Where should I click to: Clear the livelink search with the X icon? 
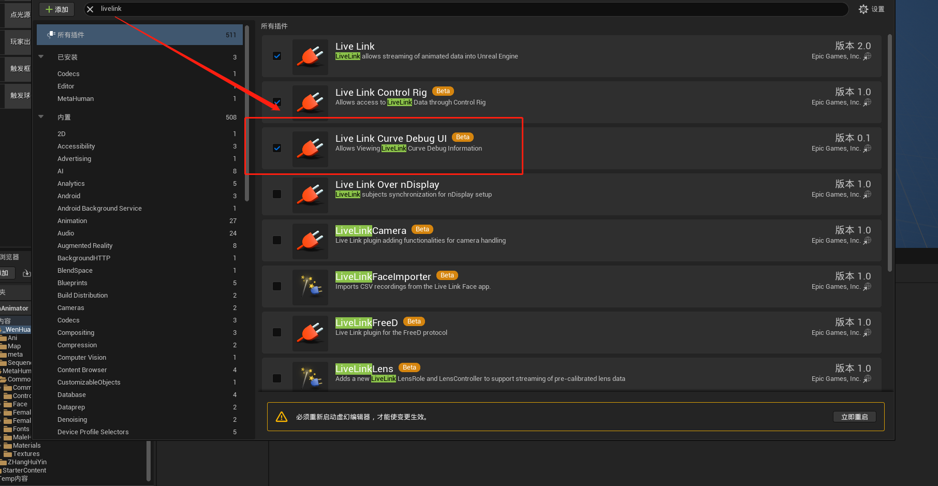click(90, 9)
